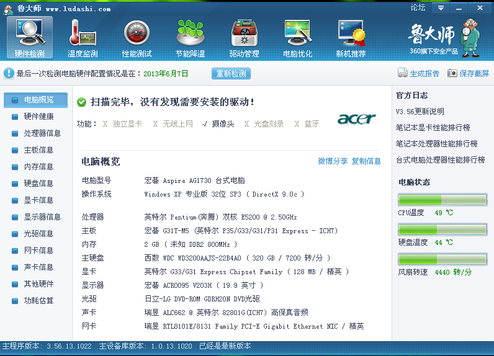The width and height of the screenshot is (494, 356).
Task: Open the 性能测试 performance test gauge
Action: click(137, 37)
